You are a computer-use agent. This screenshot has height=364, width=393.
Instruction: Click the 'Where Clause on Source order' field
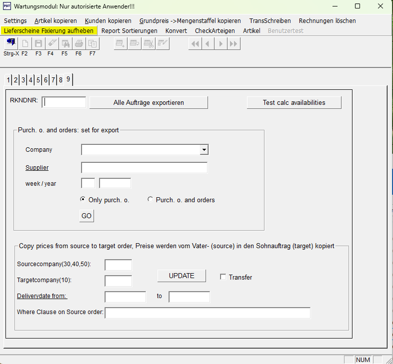(x=207, y=313)
